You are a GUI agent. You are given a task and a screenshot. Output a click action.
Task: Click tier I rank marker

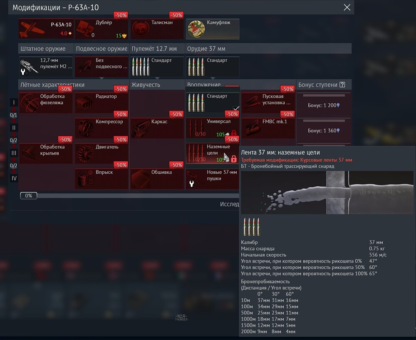pos(14,102)
